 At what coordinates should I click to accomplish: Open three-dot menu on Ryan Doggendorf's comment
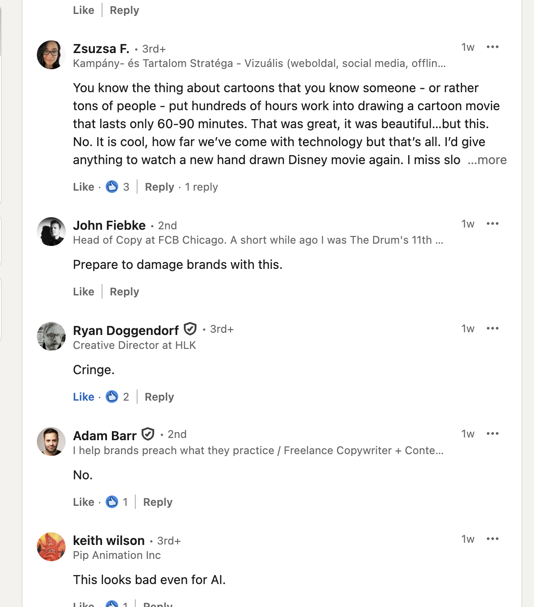493,329
